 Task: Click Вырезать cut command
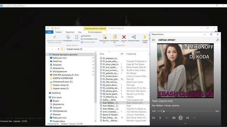[x=86, y=36]
